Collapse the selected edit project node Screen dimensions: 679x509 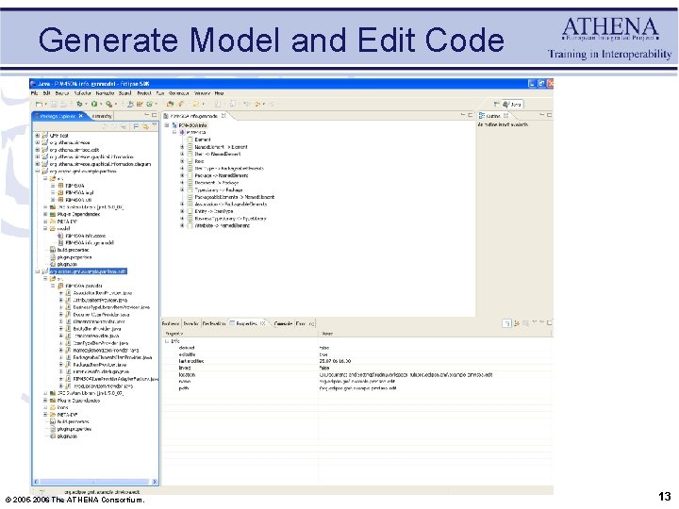click(37, 271)
